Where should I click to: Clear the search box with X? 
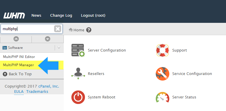pyautogui.click(x=58, y=29)
